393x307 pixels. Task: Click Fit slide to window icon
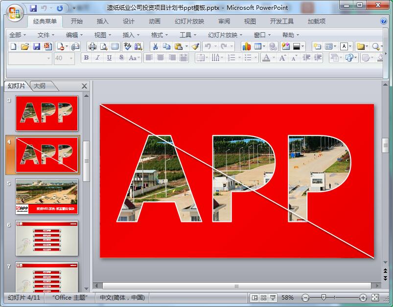pos(375,297)
